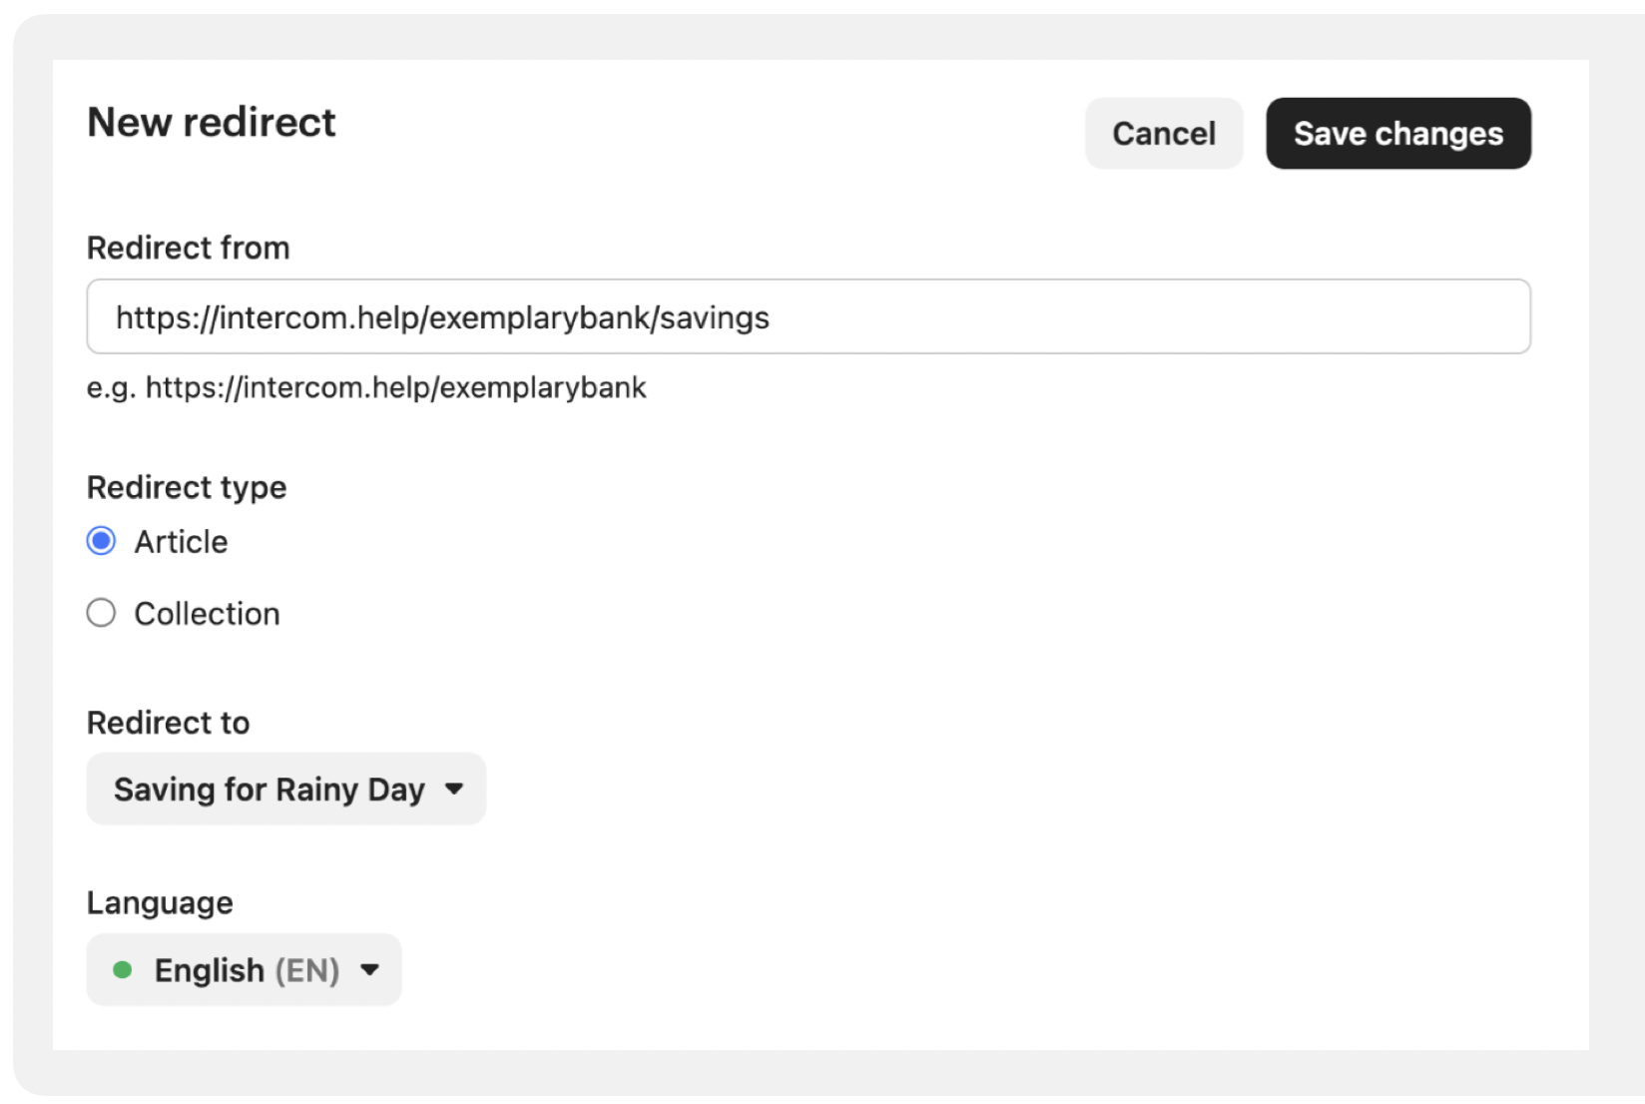Choose the Collection radio button
The height and width of the screenshot is (1104, 1645).
pos(101,613)
